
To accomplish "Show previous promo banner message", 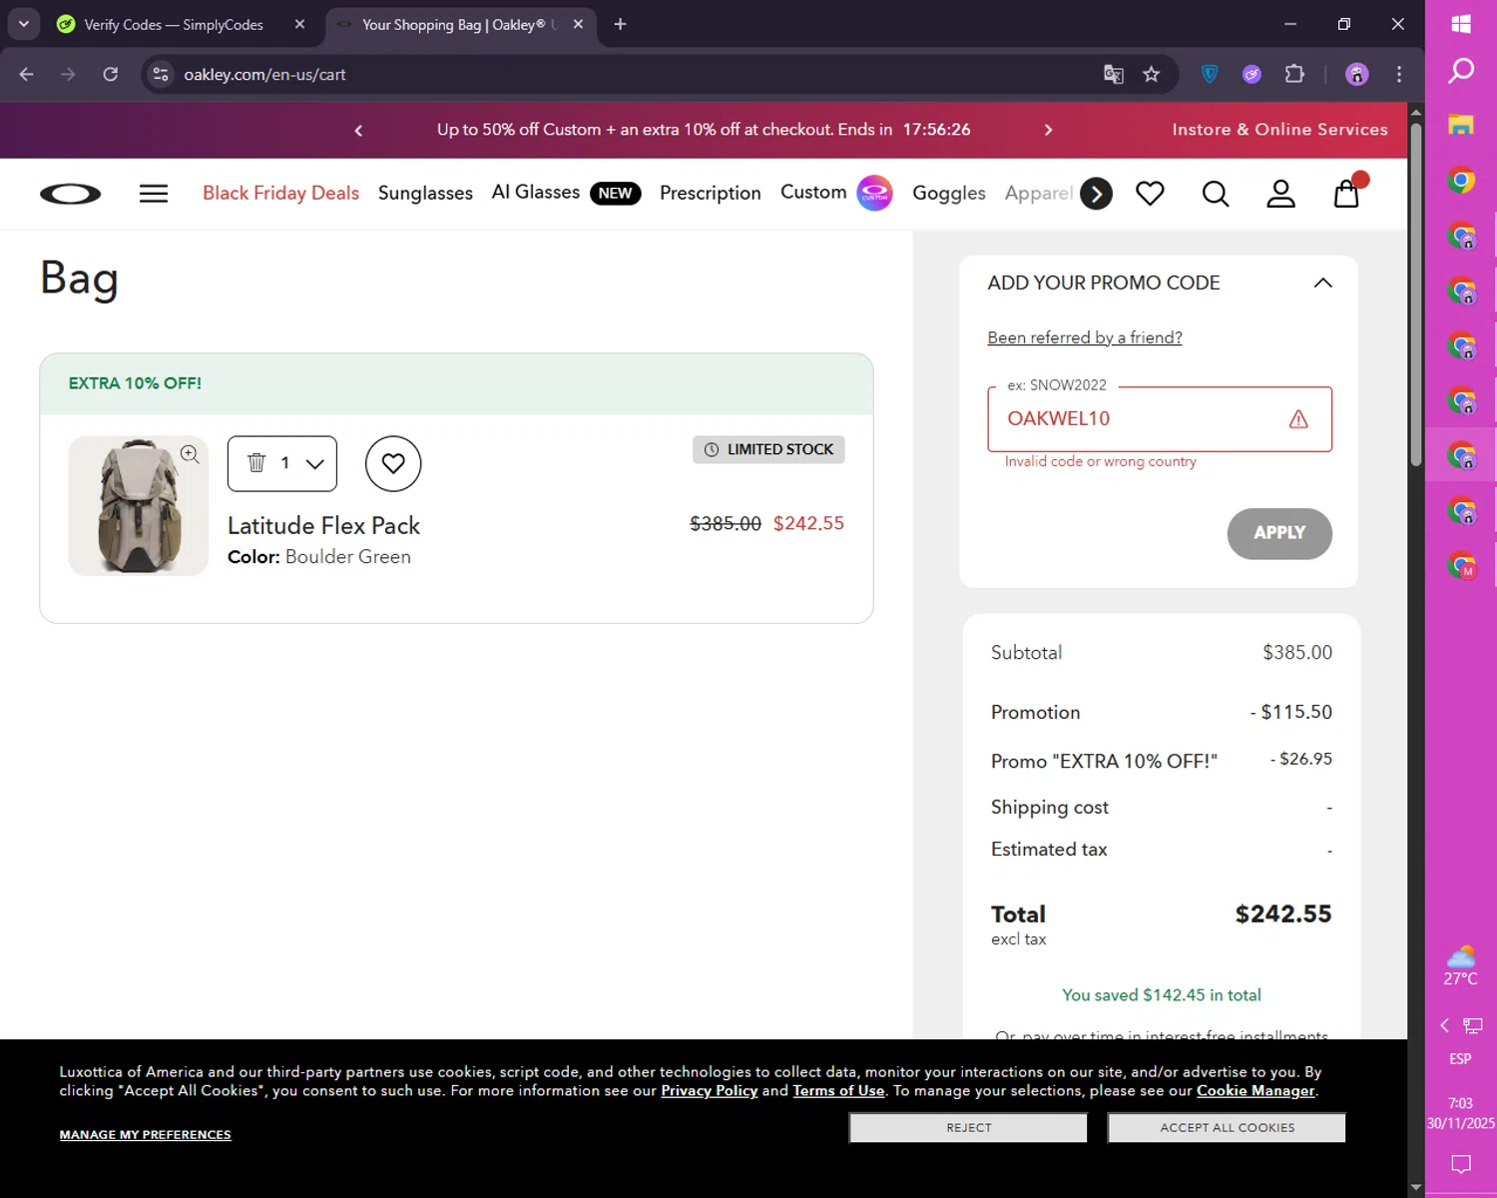I will [358, 131].
